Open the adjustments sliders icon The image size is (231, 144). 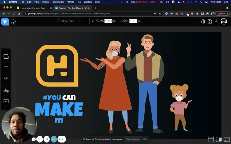click(x=6, y=90)
